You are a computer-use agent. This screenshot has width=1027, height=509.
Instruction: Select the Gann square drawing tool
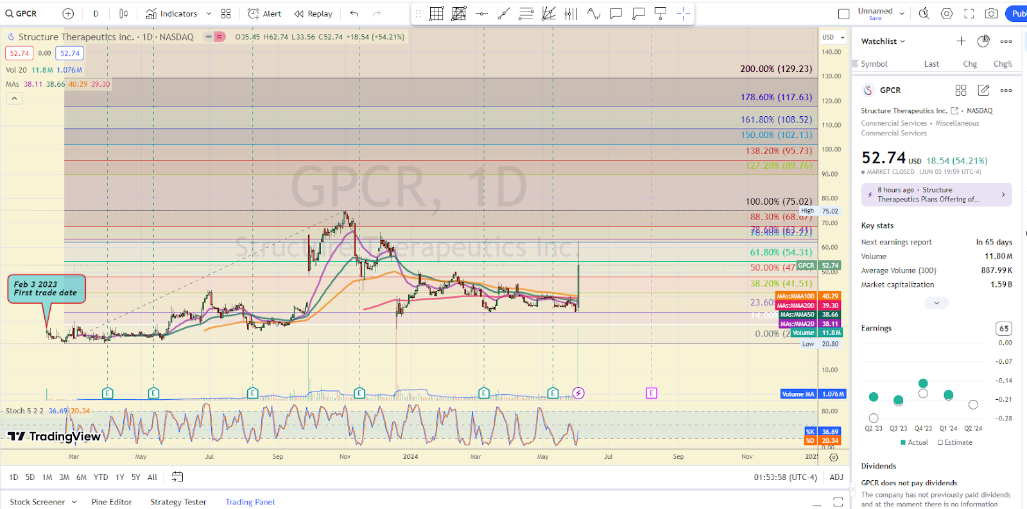point(459,13)
